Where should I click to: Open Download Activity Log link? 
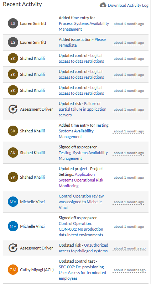click(x=128, y=5)
